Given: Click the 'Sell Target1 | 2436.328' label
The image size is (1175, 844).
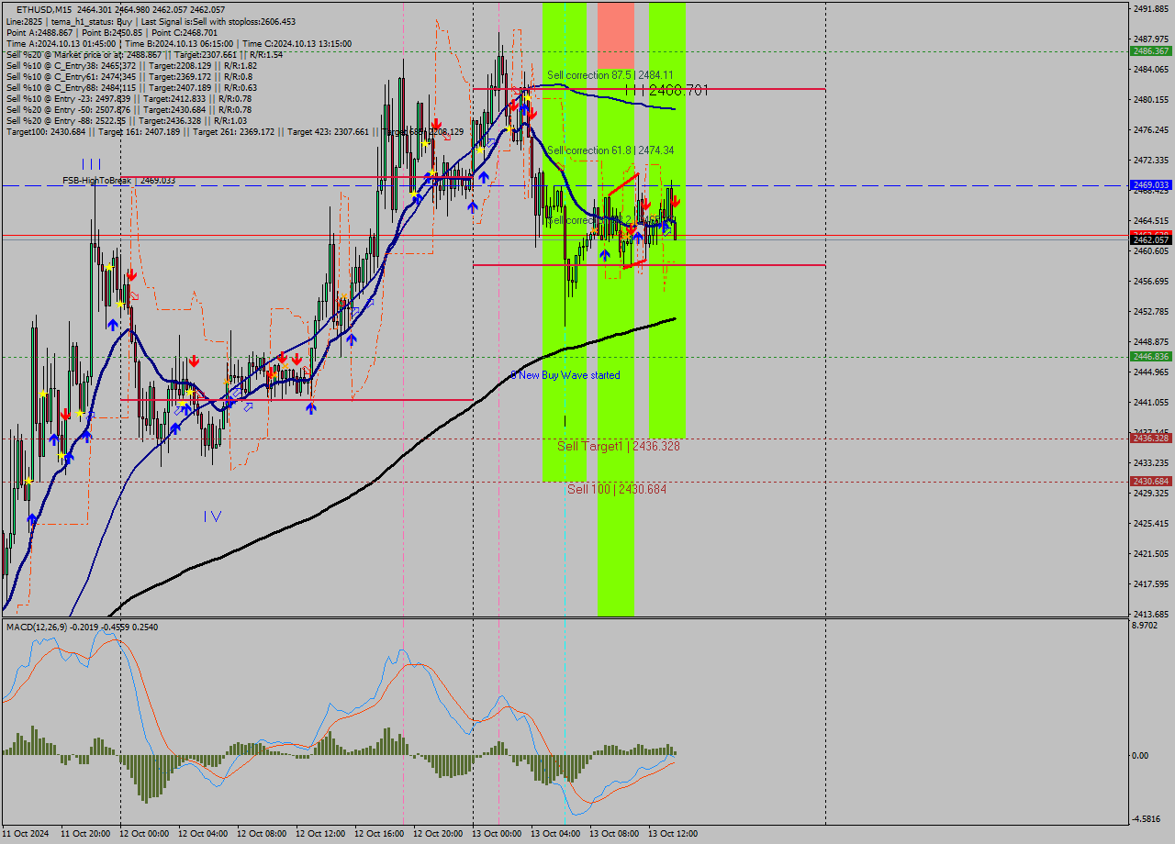Looking at the screenshot, I should 619,446.
